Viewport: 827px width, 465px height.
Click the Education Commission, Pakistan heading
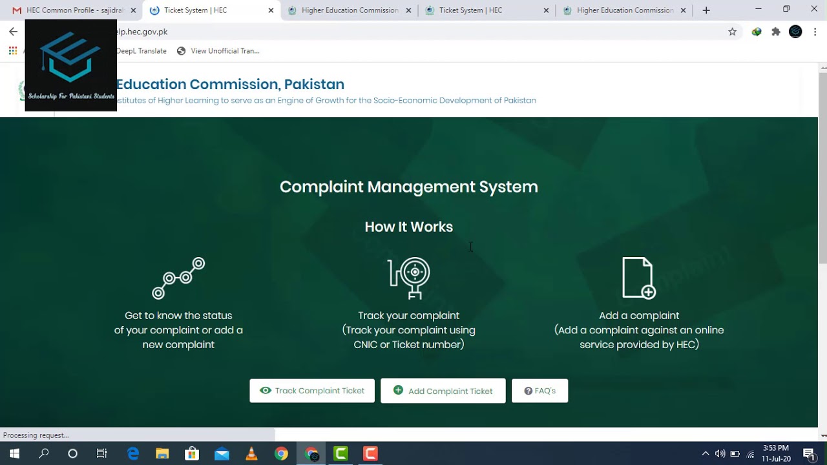coord(230,85)
